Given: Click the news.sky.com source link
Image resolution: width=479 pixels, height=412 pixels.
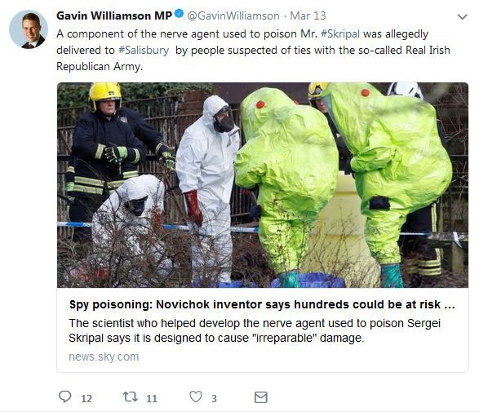Looking at the screenshot, I should click(104, 357).
